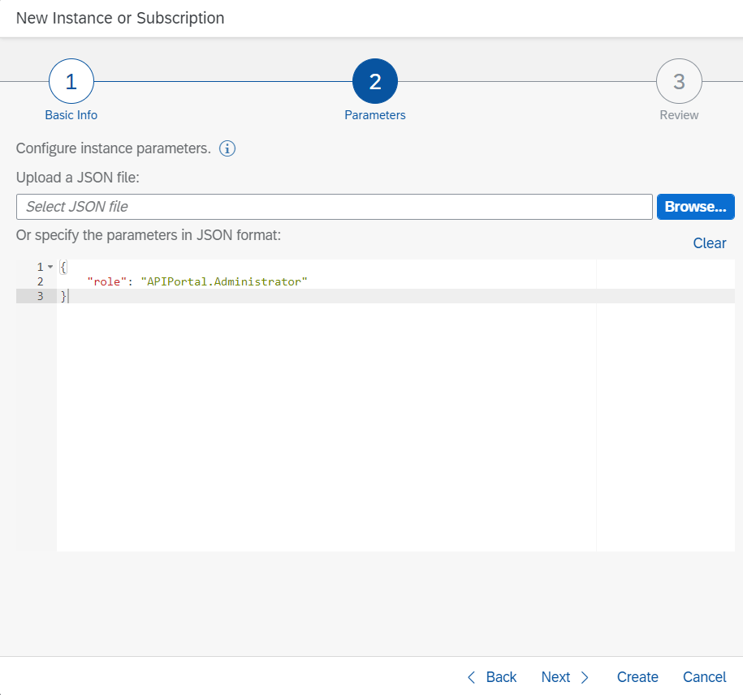743x695 pixels.
Task: Click line number 2 in editor gutter
Action: pyautogui.click(x=39, y=281)
